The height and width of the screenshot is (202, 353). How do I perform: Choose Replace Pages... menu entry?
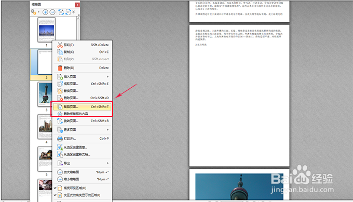[83, 91]
